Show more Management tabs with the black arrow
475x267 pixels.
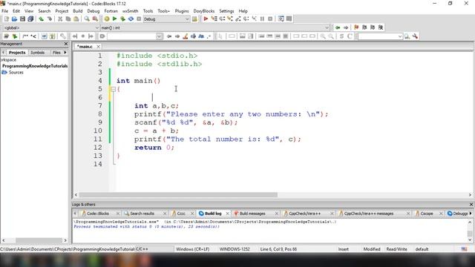(x=65, y=53)
